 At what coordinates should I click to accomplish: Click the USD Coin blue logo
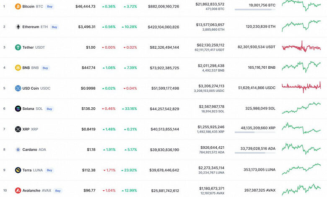[x=18, y=88]
